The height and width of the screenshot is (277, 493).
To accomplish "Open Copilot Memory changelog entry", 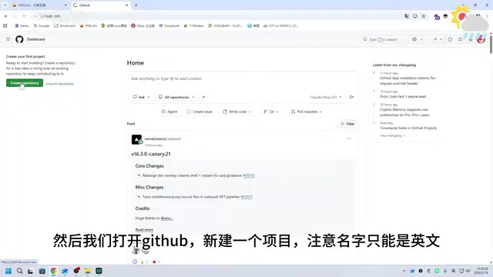I will coord(404,112).
